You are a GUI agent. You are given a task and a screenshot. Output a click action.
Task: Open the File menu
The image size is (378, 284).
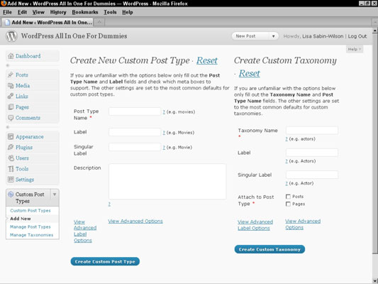[7, 12]
